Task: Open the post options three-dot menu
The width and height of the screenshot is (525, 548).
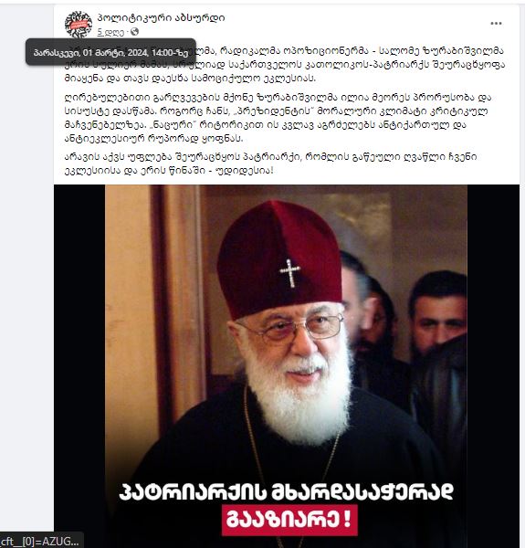Action: pos(496,24)
